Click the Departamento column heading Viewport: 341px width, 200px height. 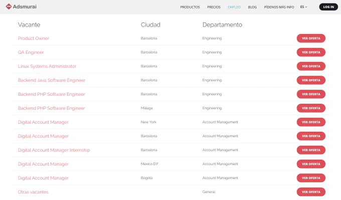click(222, 25)
